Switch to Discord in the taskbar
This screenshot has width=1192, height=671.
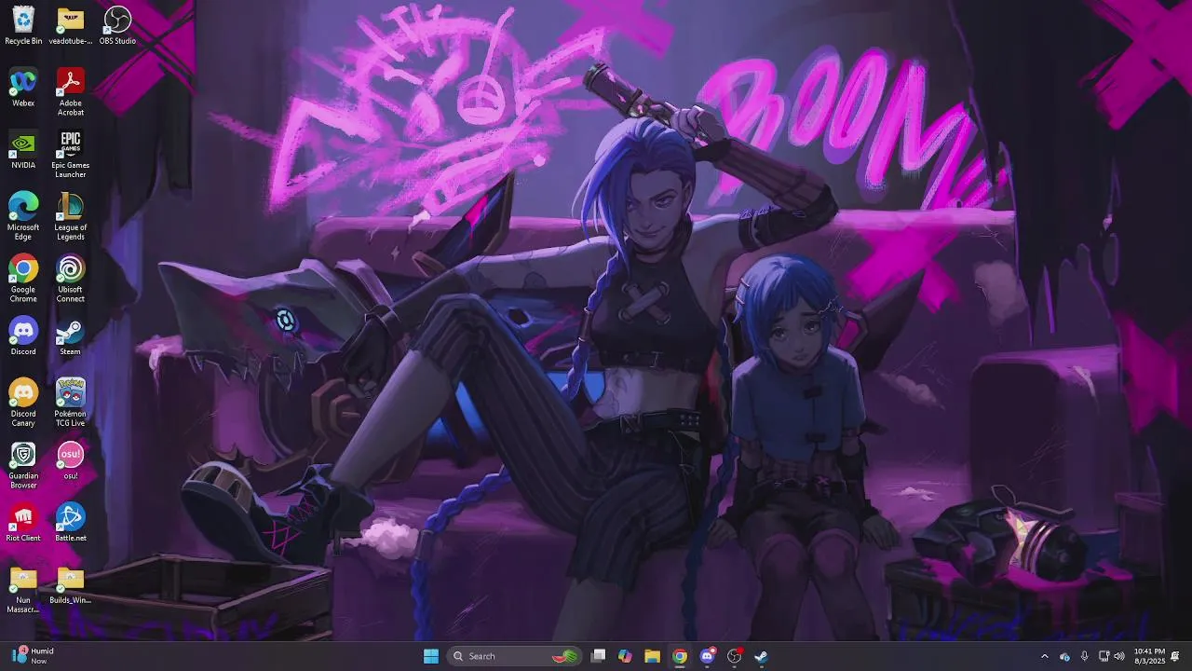tap(708, 656)
